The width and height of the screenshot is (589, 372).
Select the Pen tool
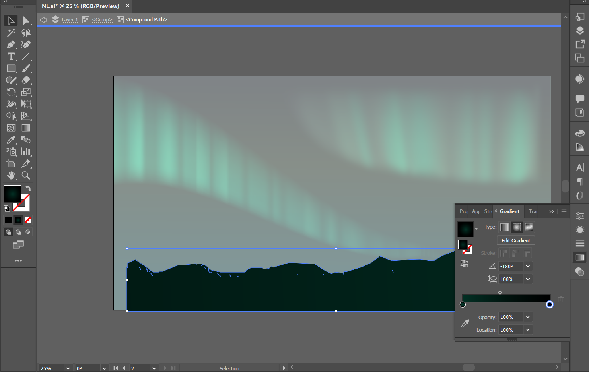11,45
